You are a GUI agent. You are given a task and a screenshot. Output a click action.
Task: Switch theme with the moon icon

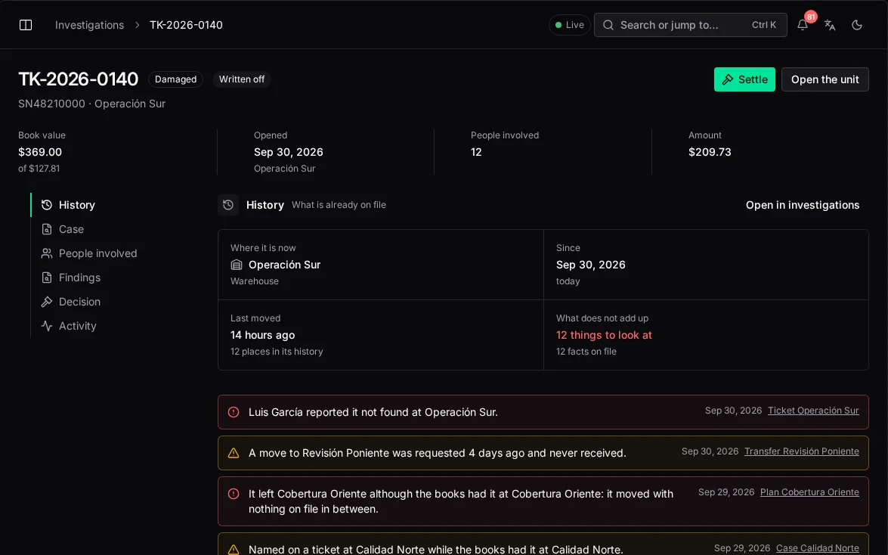tap(857, 25)
